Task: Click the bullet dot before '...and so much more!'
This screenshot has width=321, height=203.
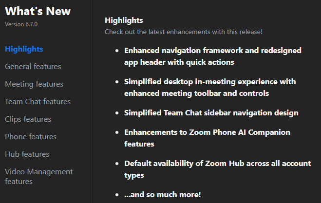Action: pos(117,195)
